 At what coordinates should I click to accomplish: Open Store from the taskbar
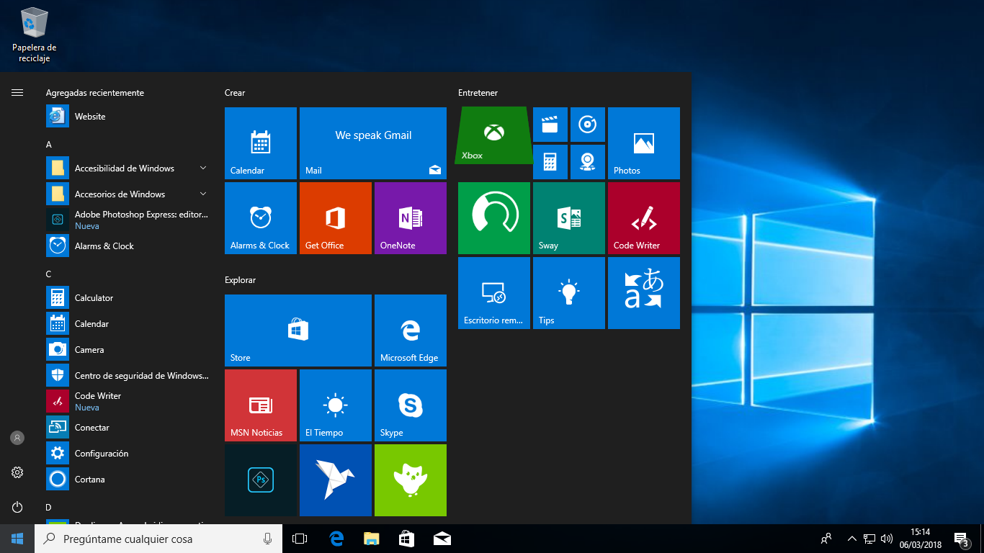pos(407,539)
